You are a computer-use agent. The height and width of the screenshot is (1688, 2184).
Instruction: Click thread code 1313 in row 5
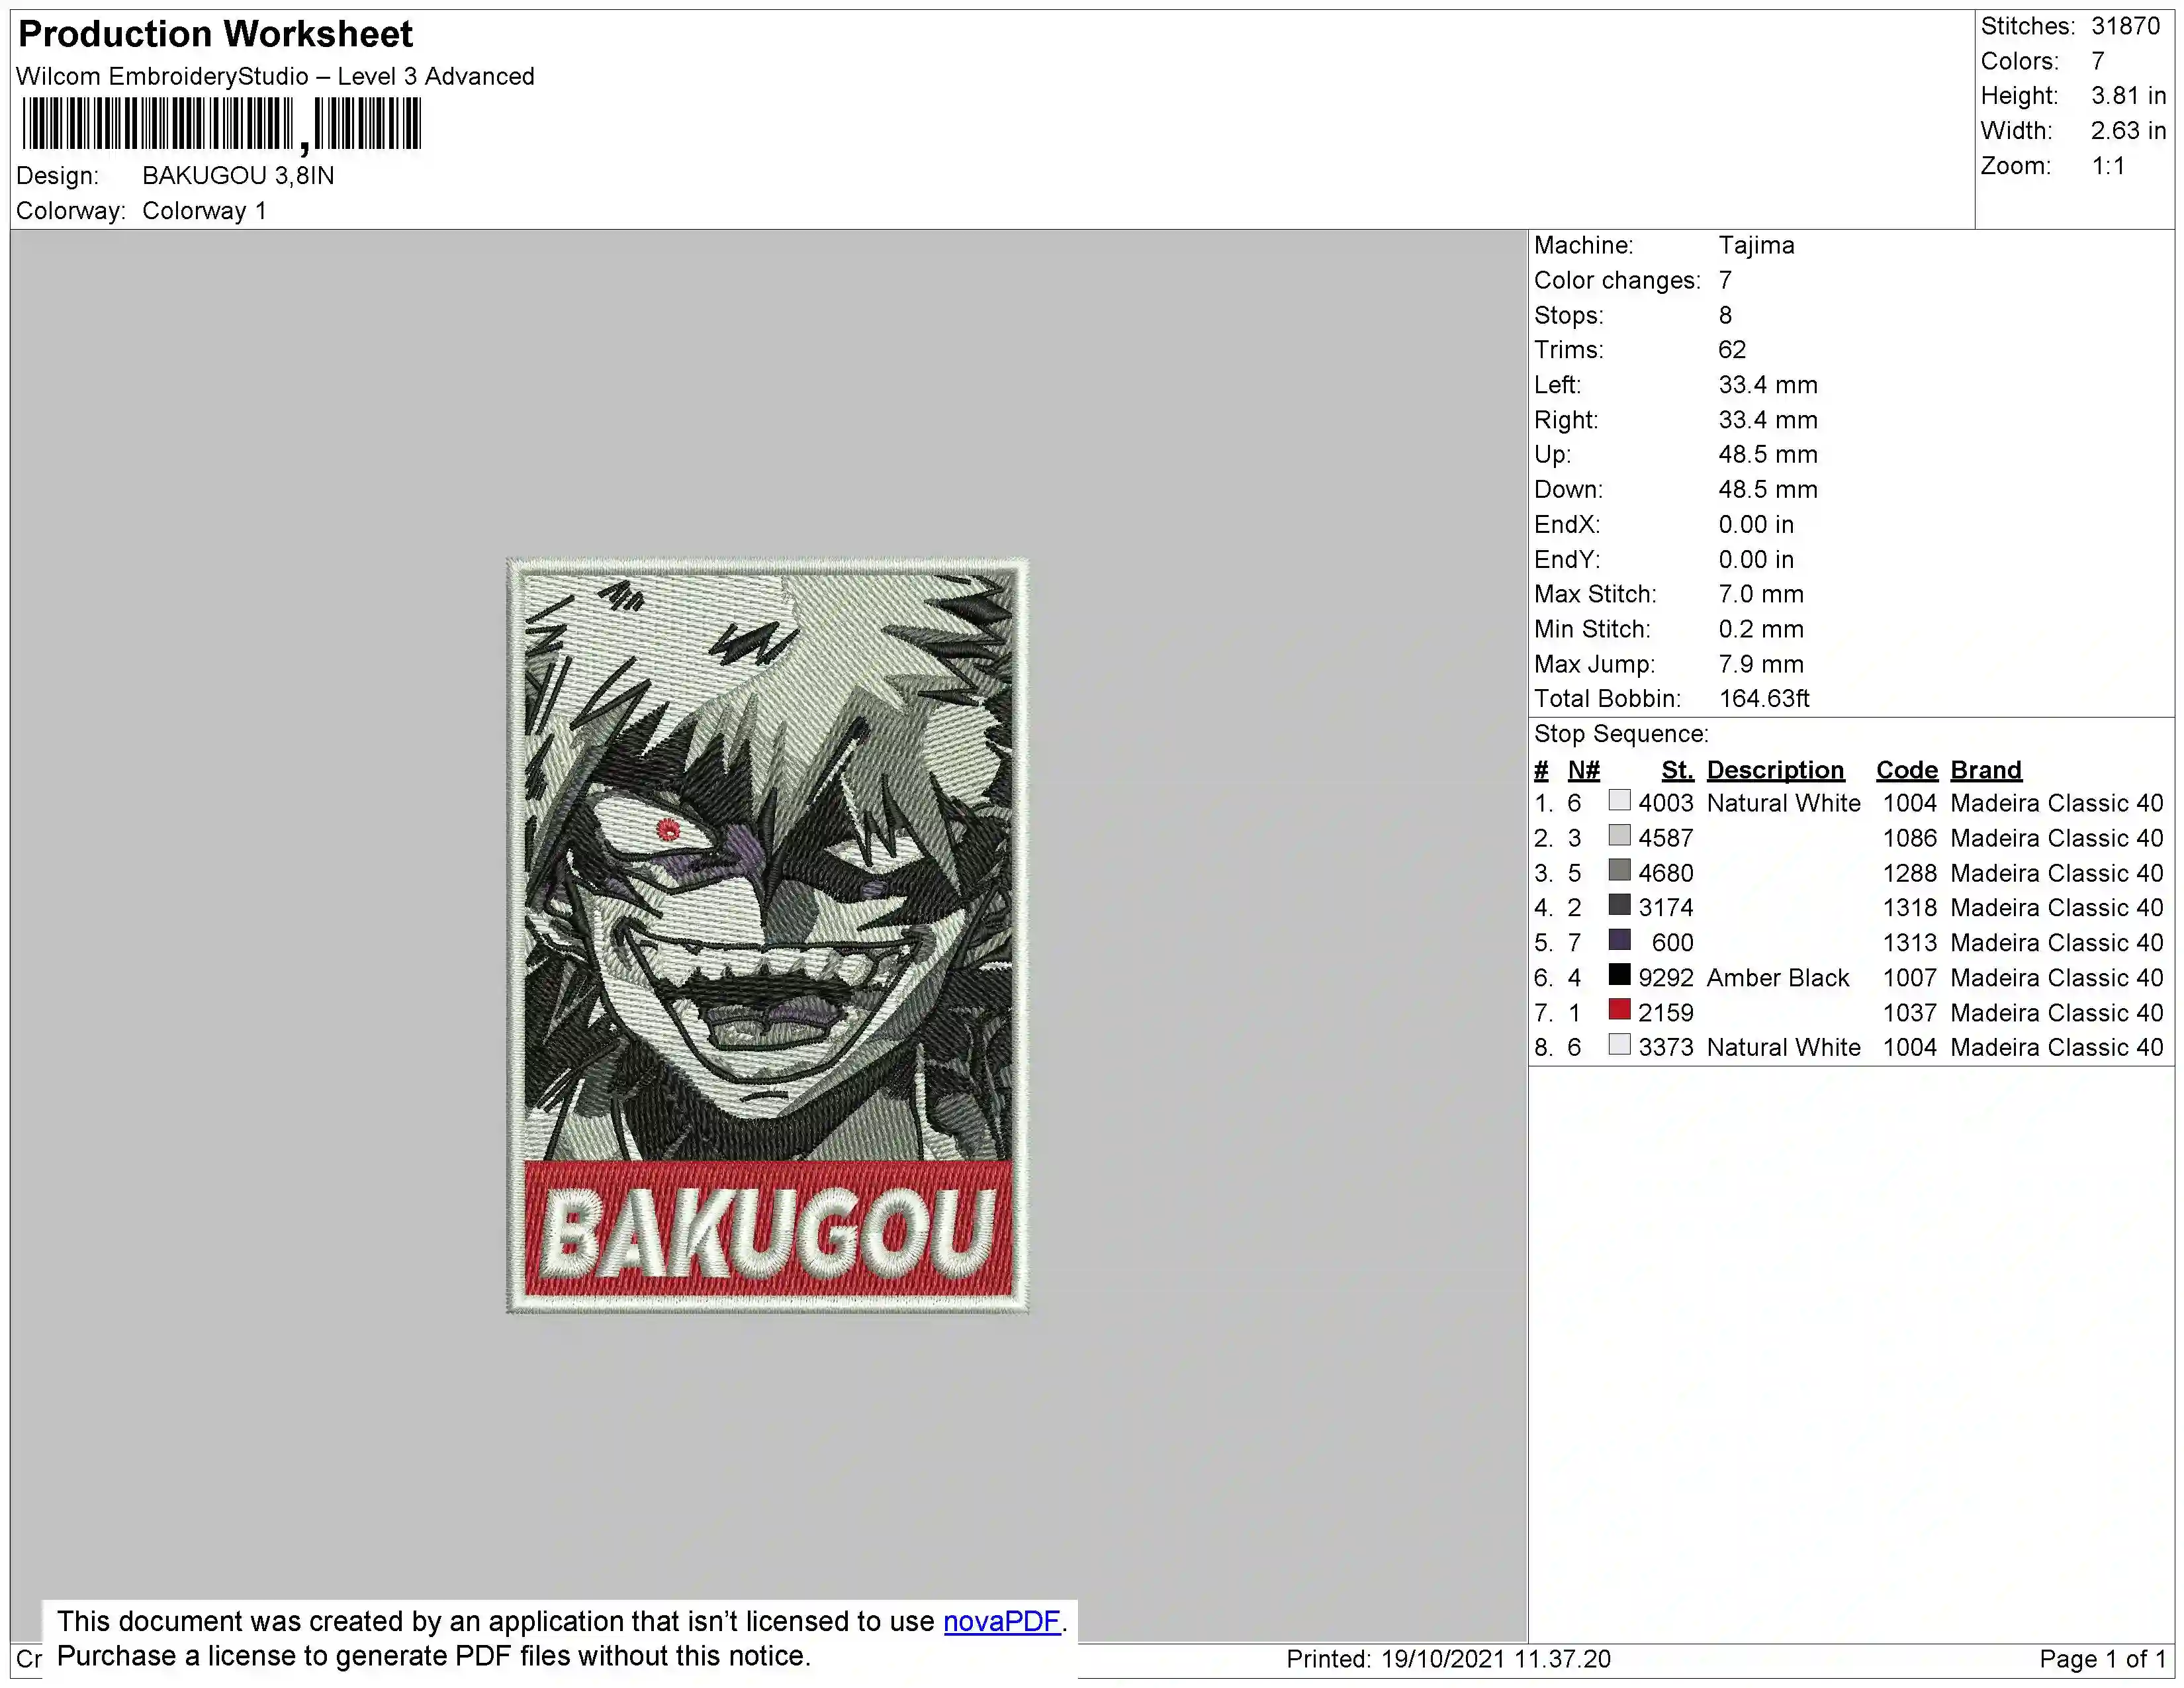(x=1909, y=943)
